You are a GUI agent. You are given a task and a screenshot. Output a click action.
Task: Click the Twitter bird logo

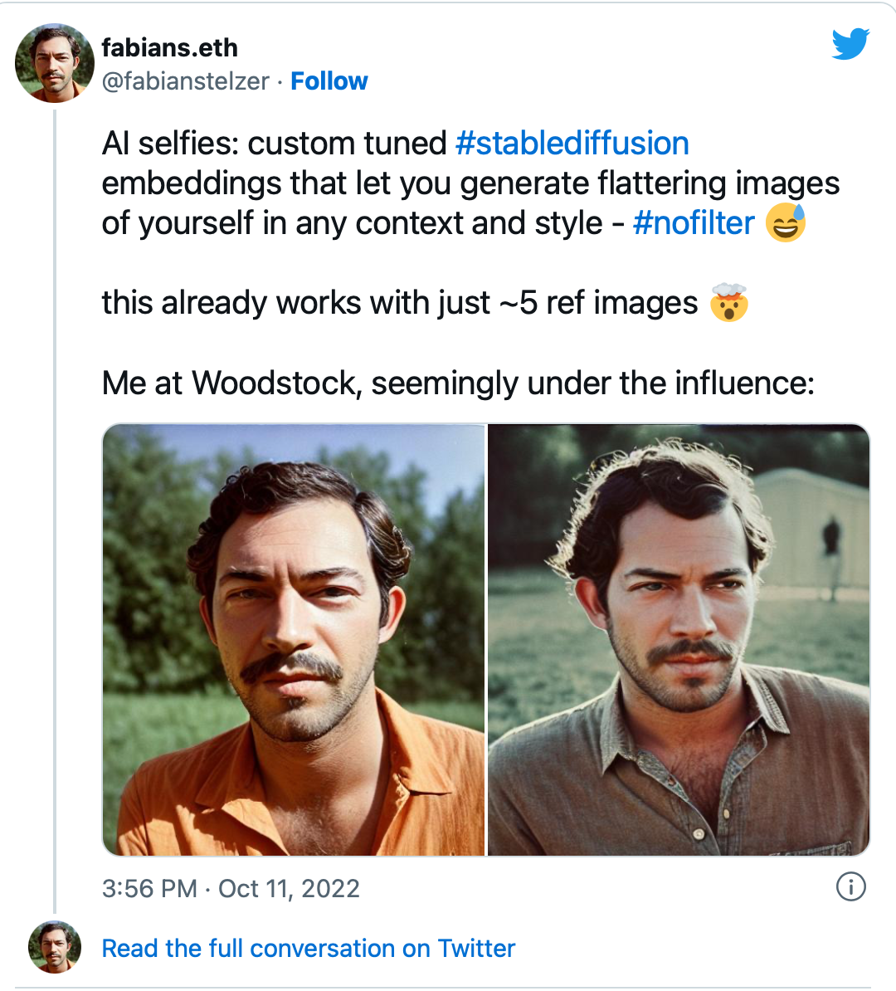pyautogui.click(x=850, y=44)
